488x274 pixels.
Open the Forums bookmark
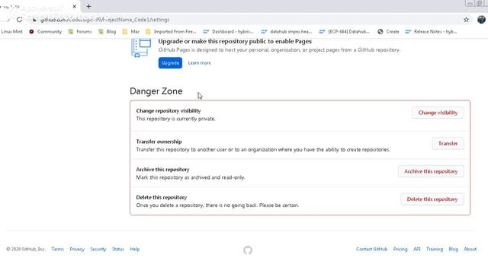tap(80, 32)
